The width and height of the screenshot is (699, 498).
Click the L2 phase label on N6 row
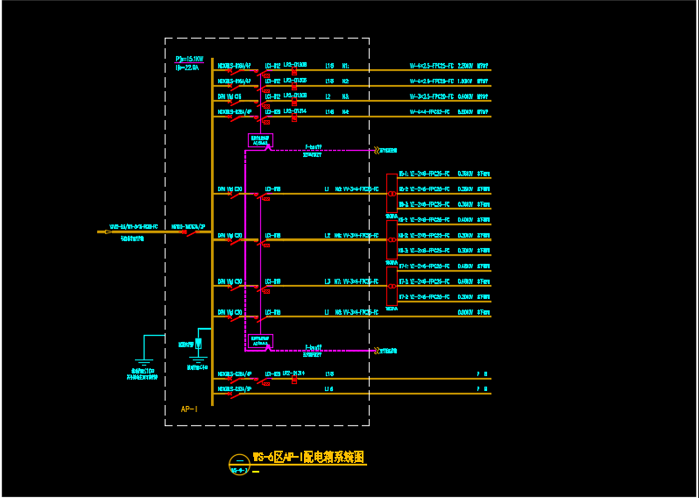[x=328, y=235]
